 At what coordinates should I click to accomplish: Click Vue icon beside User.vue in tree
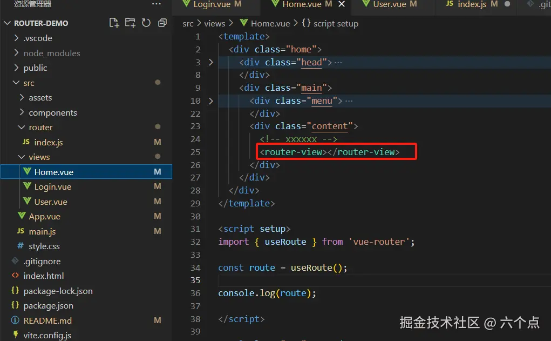pyautogui.click(x=27, y=201)
